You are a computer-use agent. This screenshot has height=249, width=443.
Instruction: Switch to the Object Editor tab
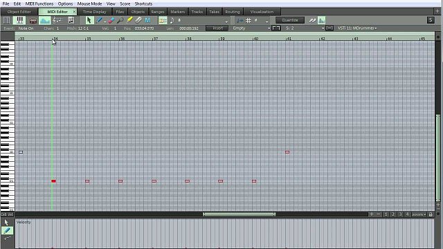tap(19, 12)
